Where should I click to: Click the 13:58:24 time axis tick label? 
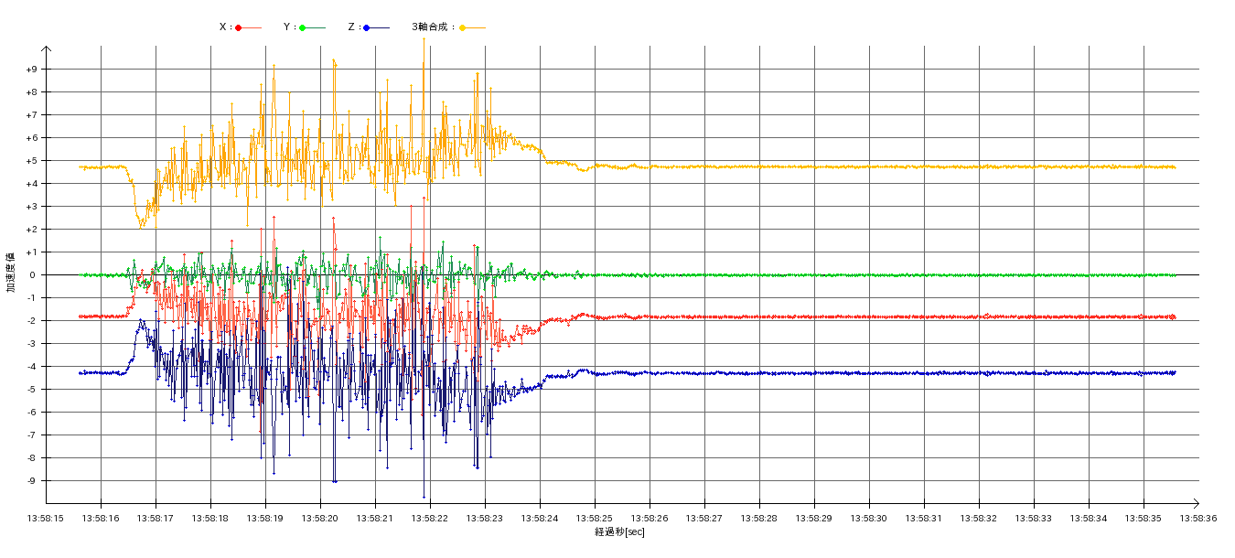click(x=540, y=518)
